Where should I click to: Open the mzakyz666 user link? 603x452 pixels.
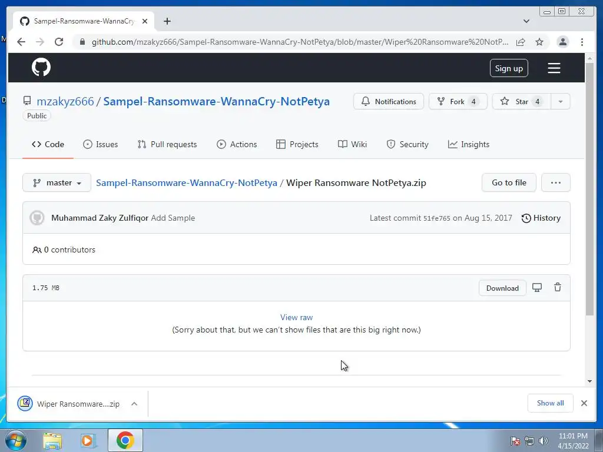[65, 101]
